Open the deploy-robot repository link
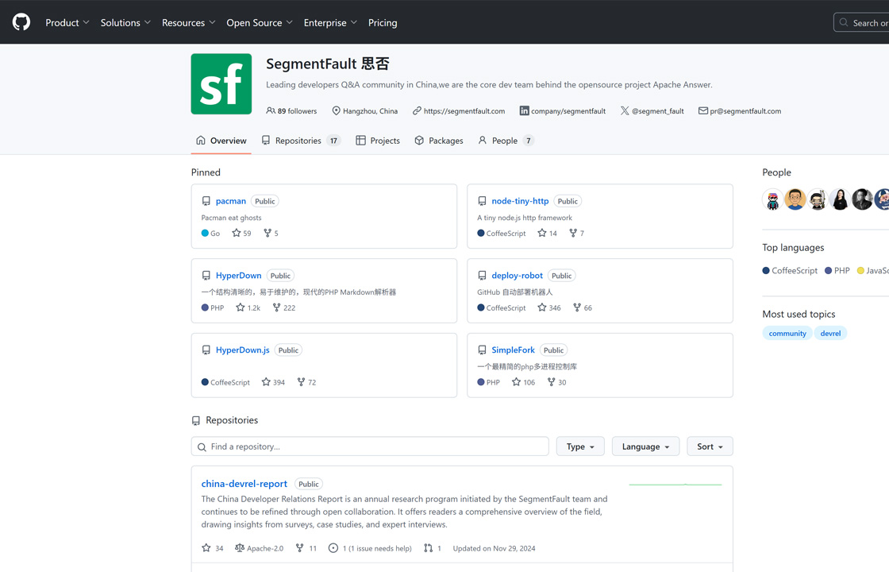Image resolution: width=889 pixels, height=572 pixels. 517,275
